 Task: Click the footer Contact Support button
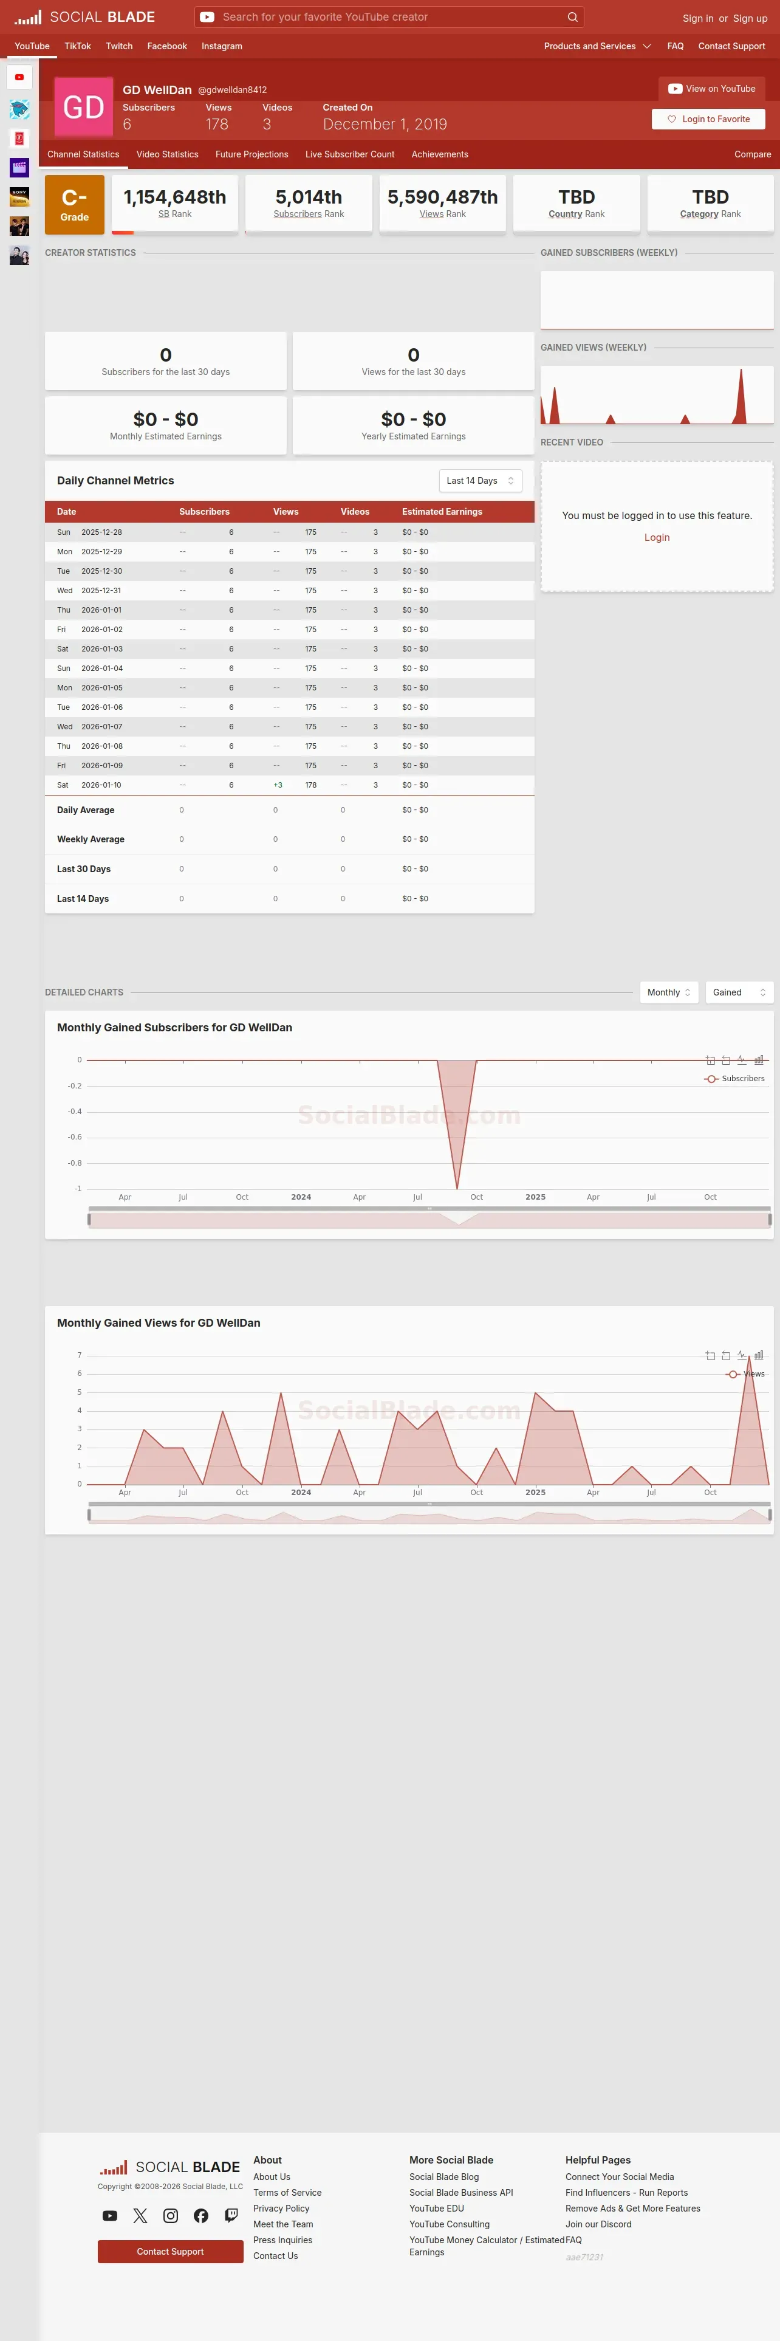pos(171,2251)
